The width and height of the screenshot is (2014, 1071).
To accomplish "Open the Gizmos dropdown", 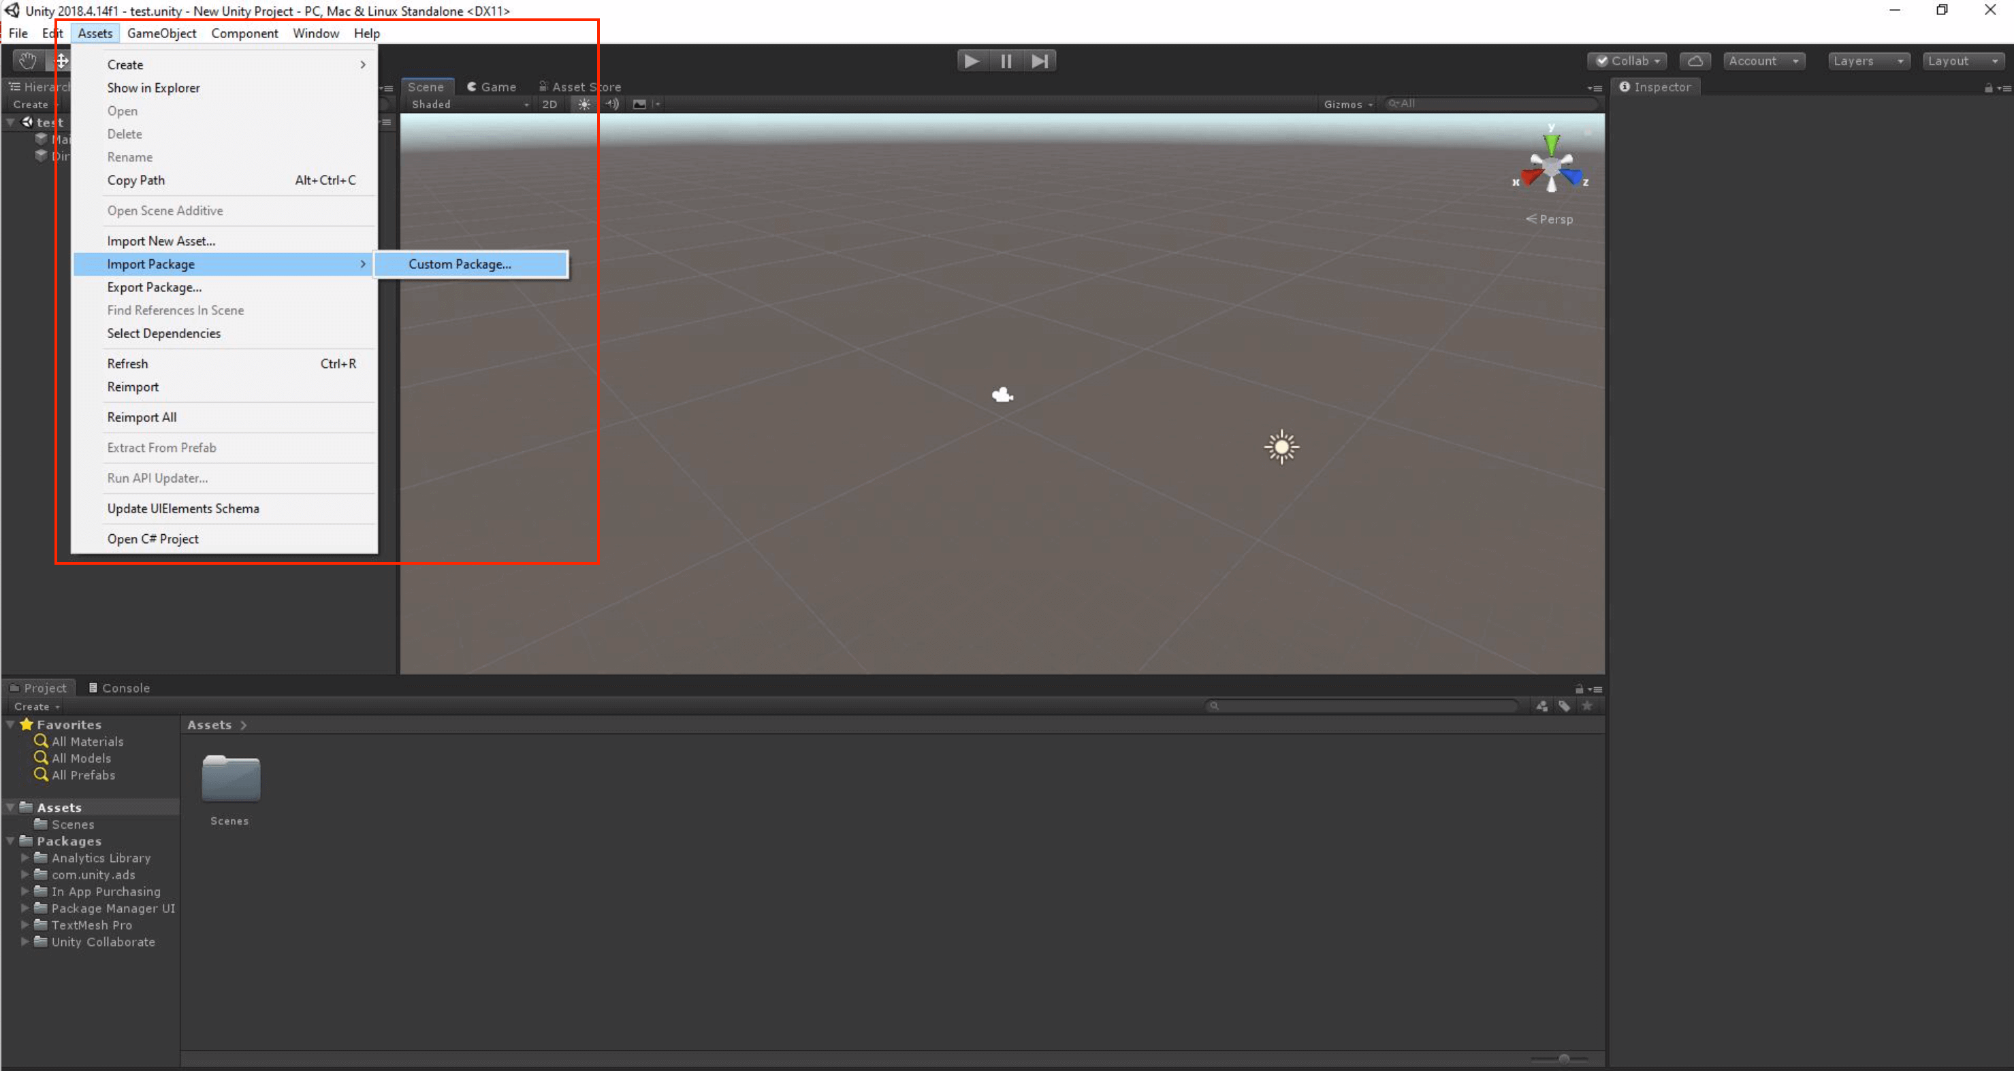I will 1347,104.
